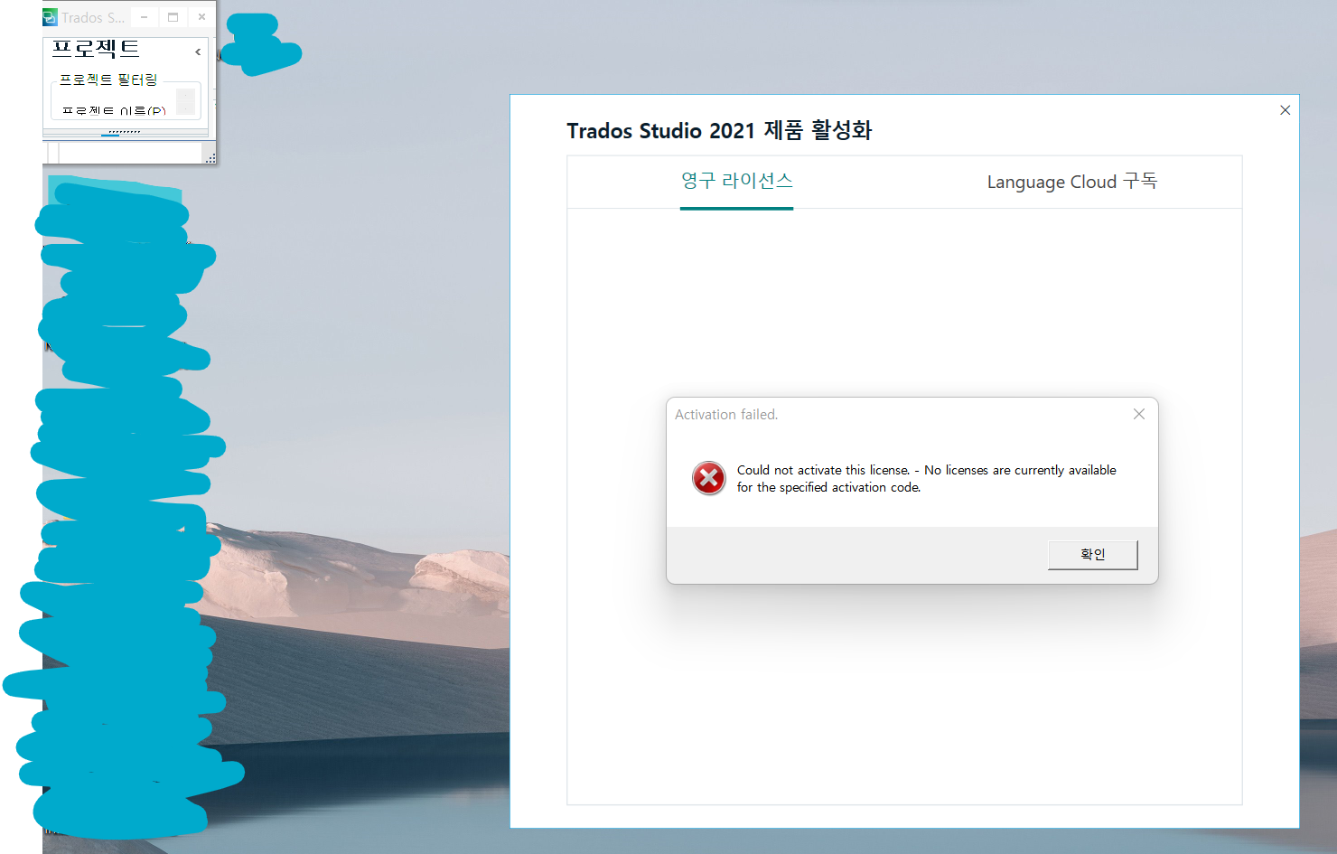The width and height of the screenshot is (1337, 854).
Task: Click the 'Activation failed.' dialog title
Action: tap(726, 415)
